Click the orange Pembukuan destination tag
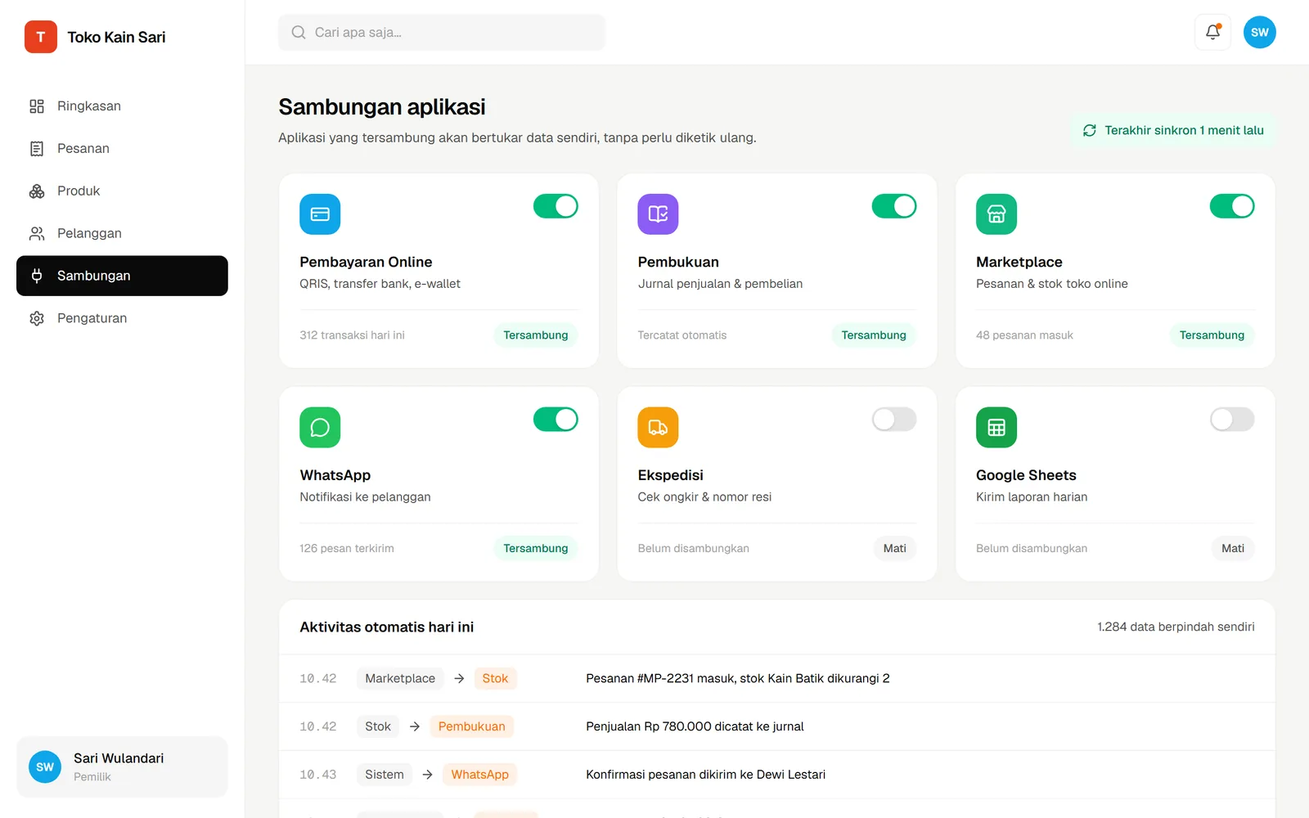1309x818 pixels. (471, 726)
